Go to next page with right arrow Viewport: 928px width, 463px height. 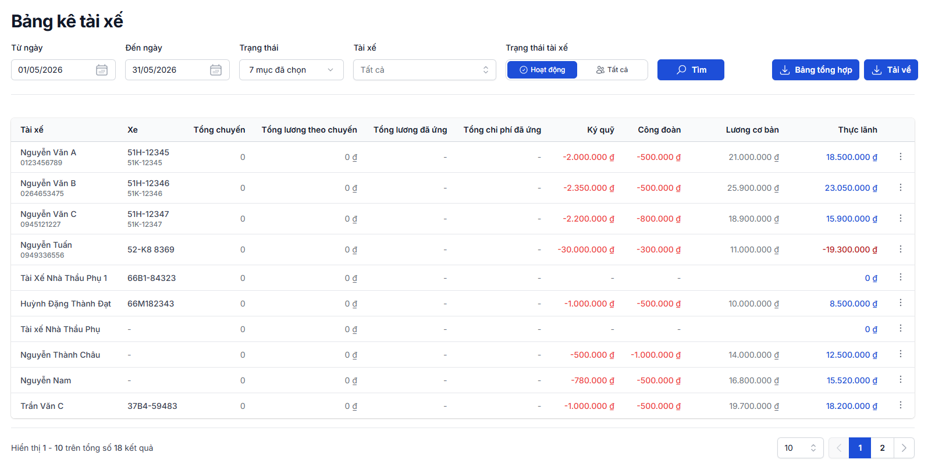904,448
